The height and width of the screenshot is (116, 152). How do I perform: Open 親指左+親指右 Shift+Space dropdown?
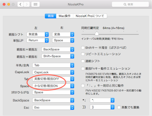[58, 56]
